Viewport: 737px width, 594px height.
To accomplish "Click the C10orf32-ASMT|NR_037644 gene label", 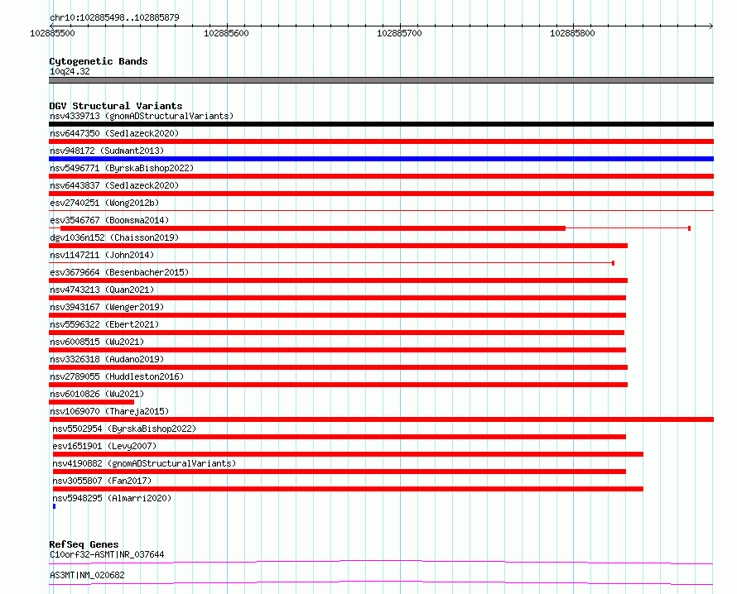I will coord(107,554).
